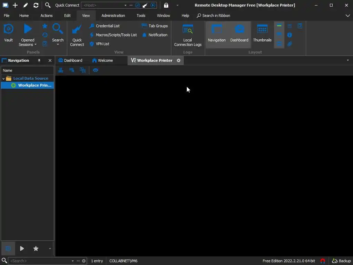Click the pencil edit icon in title bar

(x=26, y=5)
